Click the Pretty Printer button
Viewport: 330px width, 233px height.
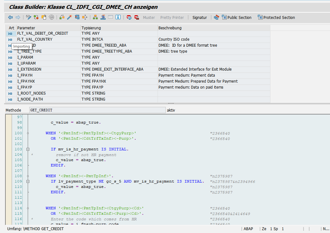(x=172, y=17)
